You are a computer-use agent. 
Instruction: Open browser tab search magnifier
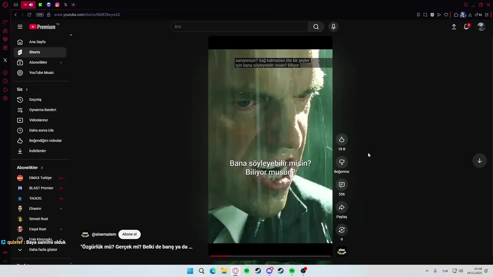[x=466, y=5]
